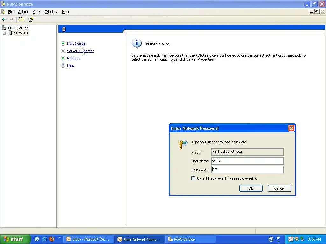Click the gear icon beside Server Properties
The width and height of the screenshot is (326, 244).
point(63,51)
